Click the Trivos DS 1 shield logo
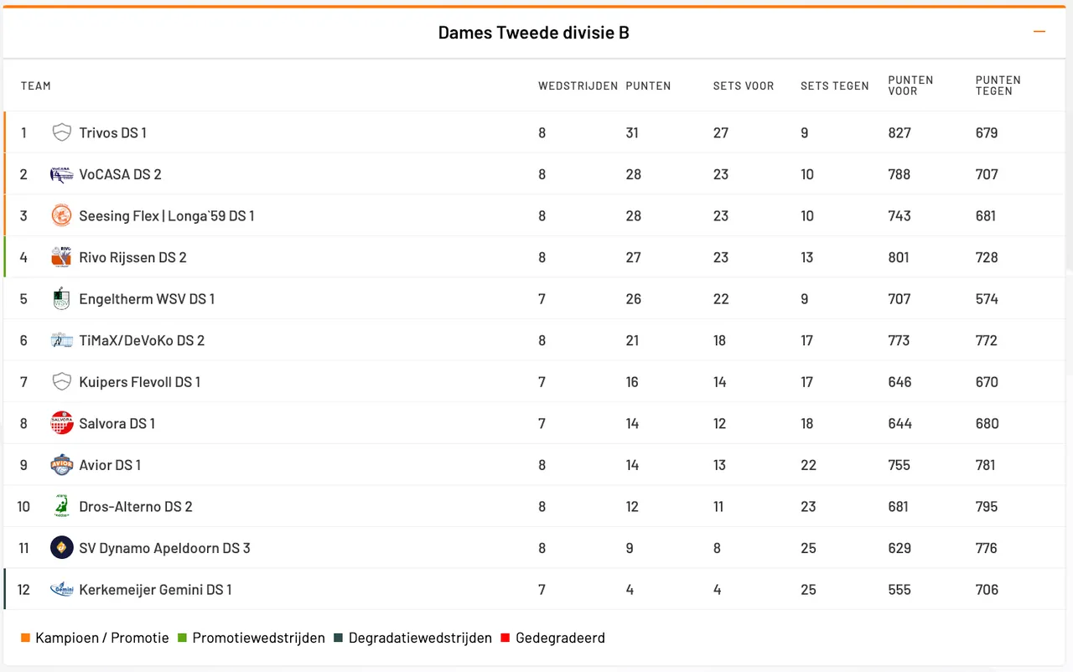The height and width of the screenshot is (672, 1073). [x=61, y=132]
